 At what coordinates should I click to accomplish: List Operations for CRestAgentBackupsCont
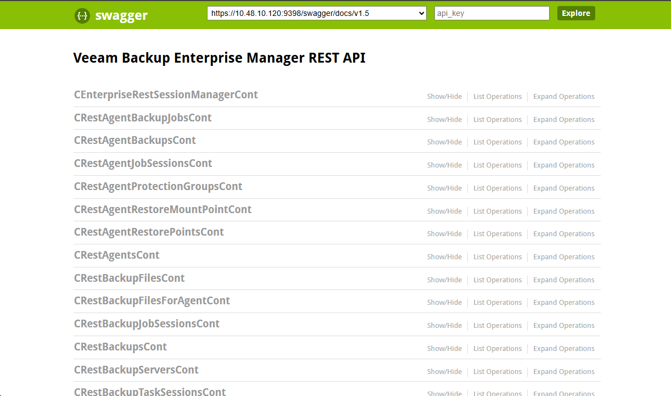(497, 142)
